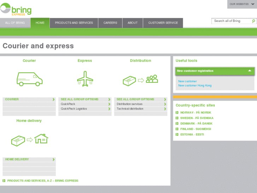Click arrow icon beside Finland - Suomeksi
Image resolution: width=257 pixels, height=193 pixels.
pyautogui.click(x=177, y=129)
